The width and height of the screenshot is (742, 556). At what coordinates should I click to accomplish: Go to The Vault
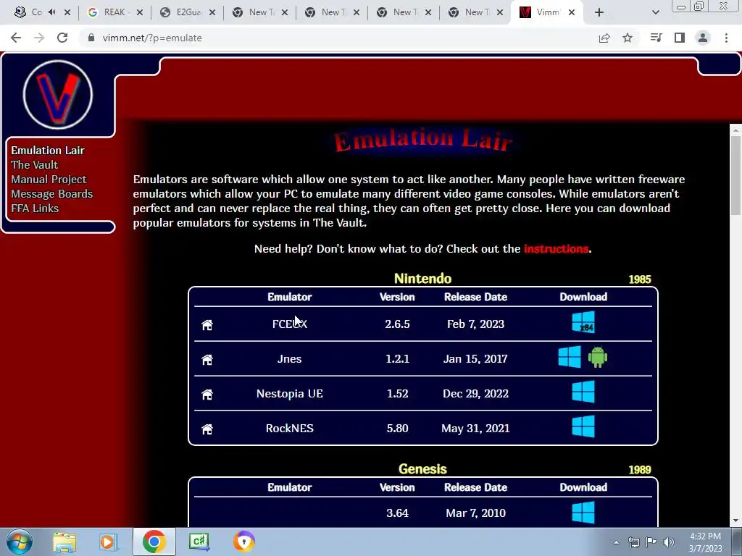(35, 165)
